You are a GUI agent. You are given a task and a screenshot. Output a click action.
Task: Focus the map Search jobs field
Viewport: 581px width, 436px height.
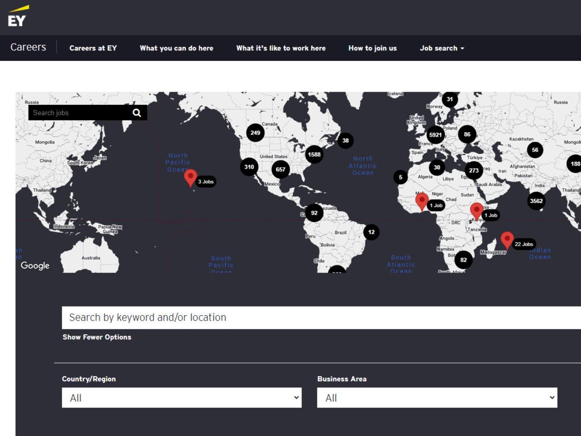point(79,113)
